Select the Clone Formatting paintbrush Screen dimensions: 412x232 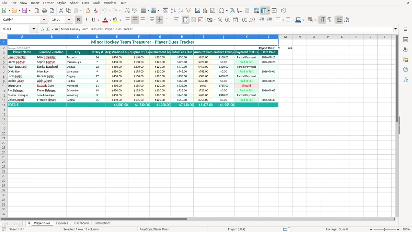coord(88,11)
